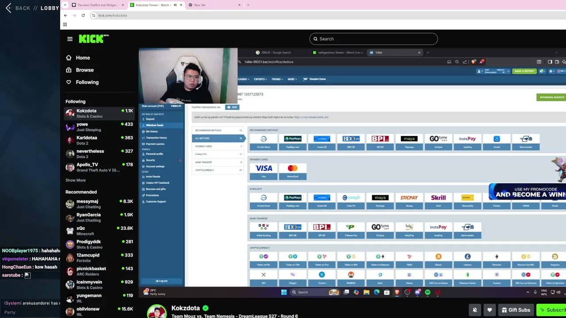Toggle channel notifications bell icon
This screenshot has width=566, height=318.
tap(474, 310)
